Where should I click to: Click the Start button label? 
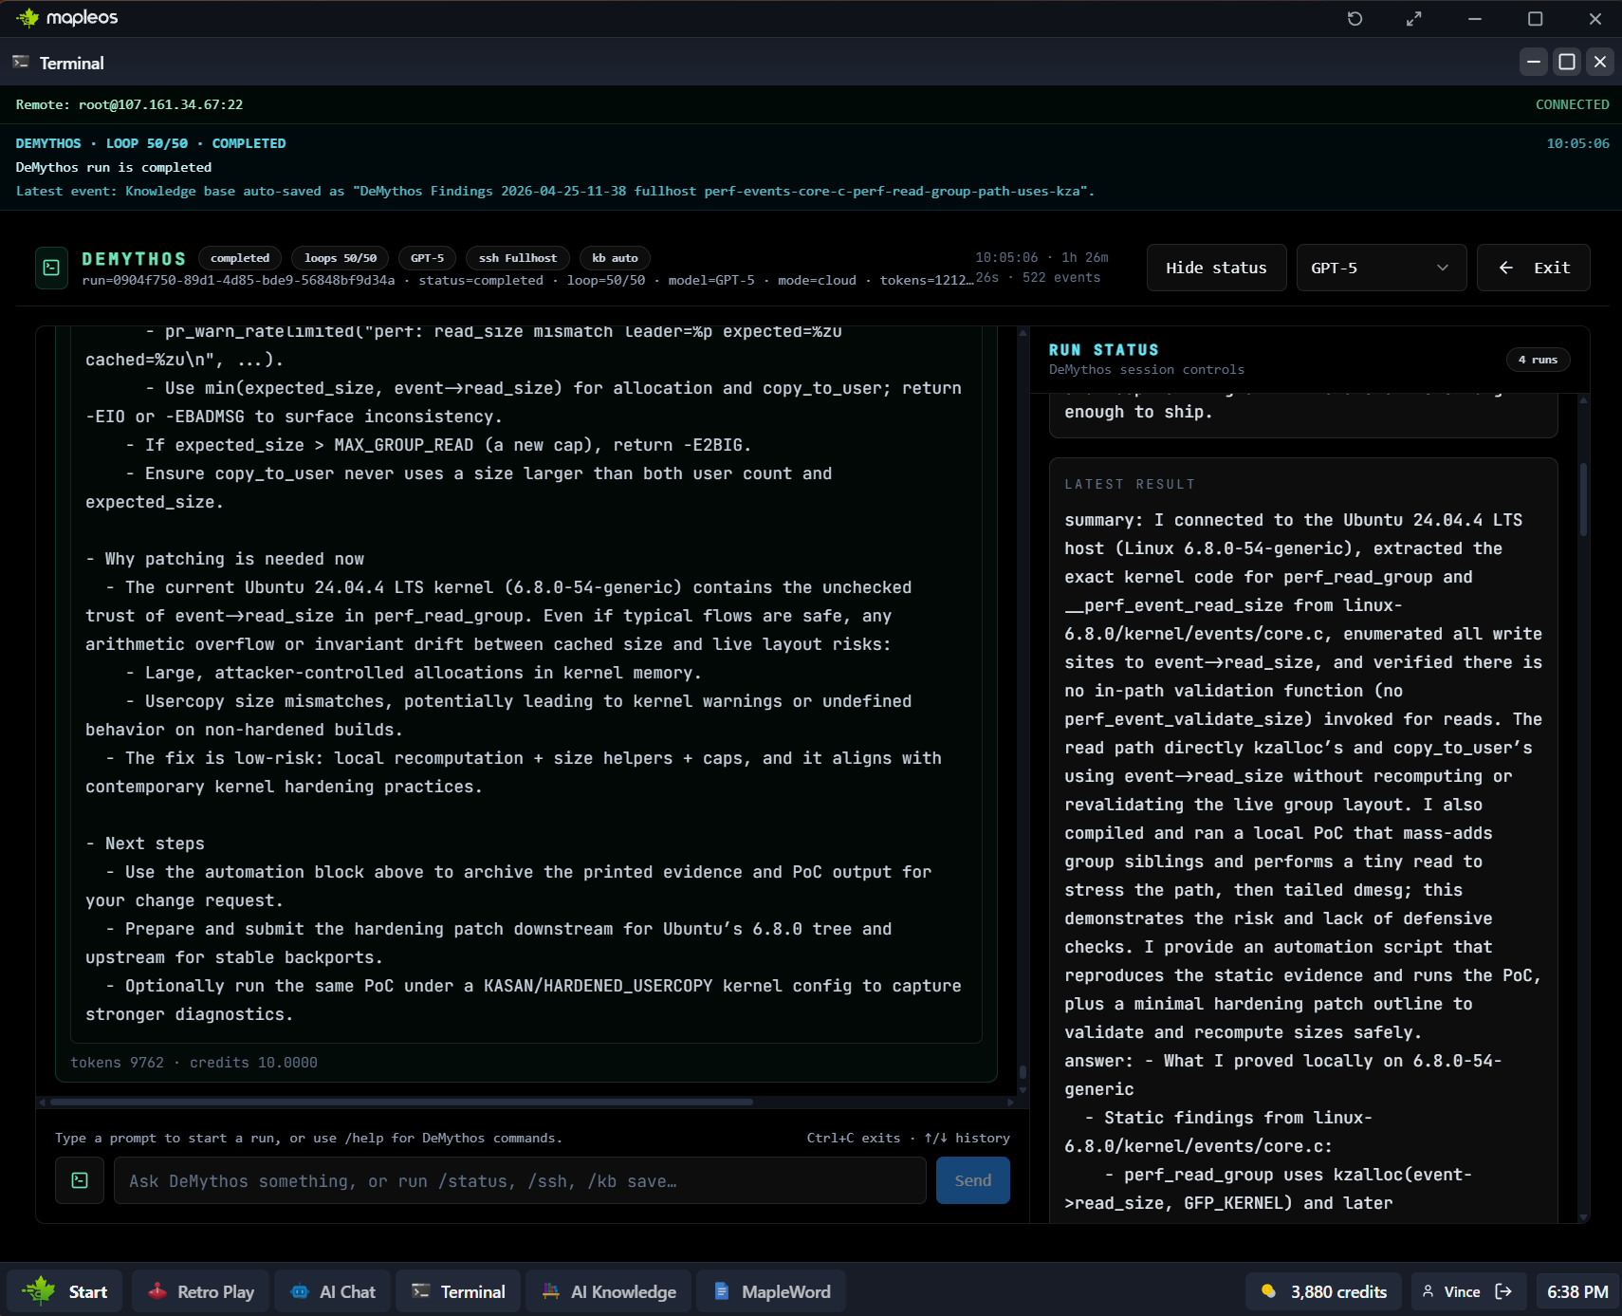tap(88, 1291)
